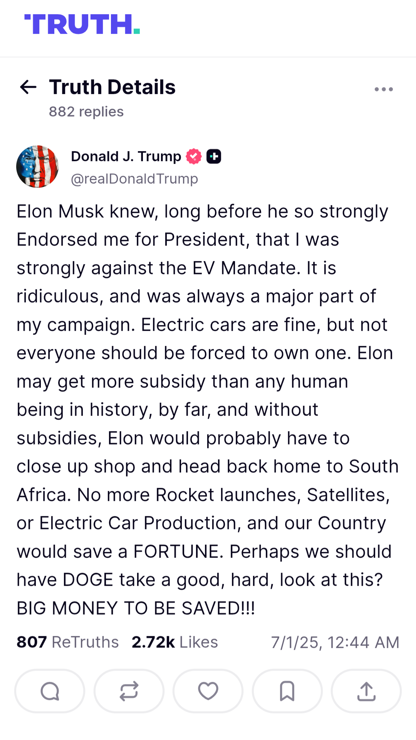Like the post with heart icon
The width and height of the screenshot is (416, 740).
208,691
